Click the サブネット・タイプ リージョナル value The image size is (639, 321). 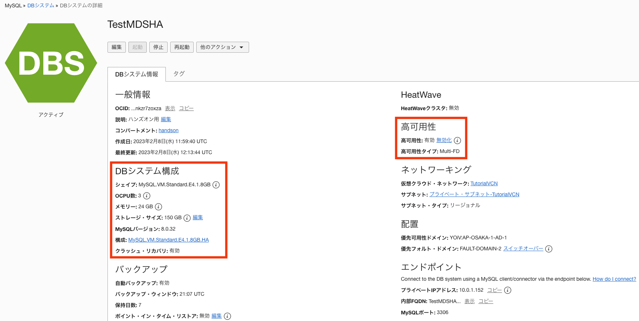pyautogui.click(x=465, y=205)
